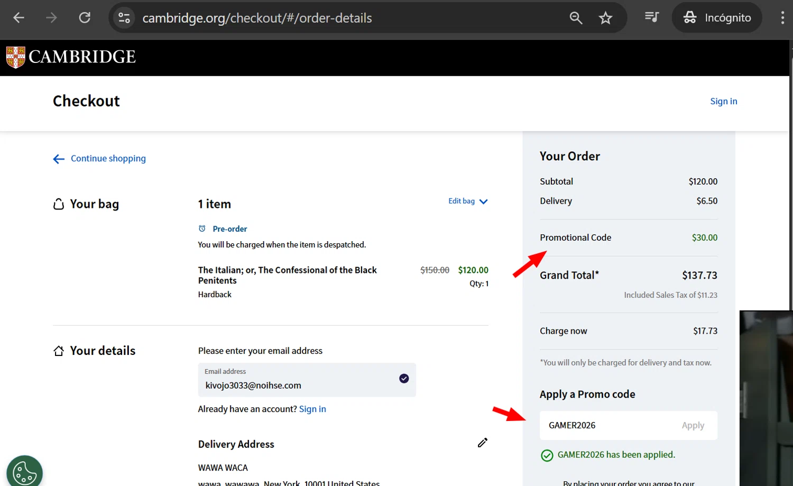The width and height of the screenshot is (793, 486).
Task: Click the discounted $120.00 item price
Action: [473, 270]
